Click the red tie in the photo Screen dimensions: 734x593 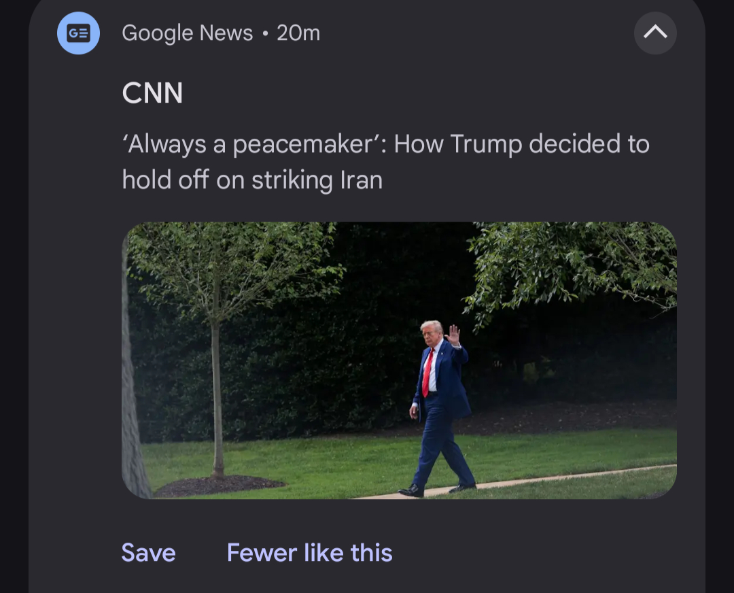(x=427, y=373)
